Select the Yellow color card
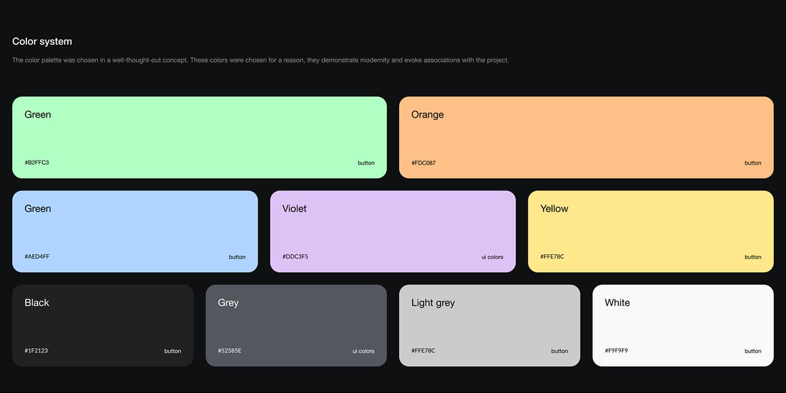The width and height of the screenshot is (786, 393). pyautogui.click(x=651, y=232)
